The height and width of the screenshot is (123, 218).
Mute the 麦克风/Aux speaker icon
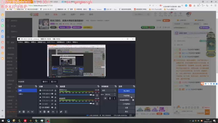coord(93,95)
